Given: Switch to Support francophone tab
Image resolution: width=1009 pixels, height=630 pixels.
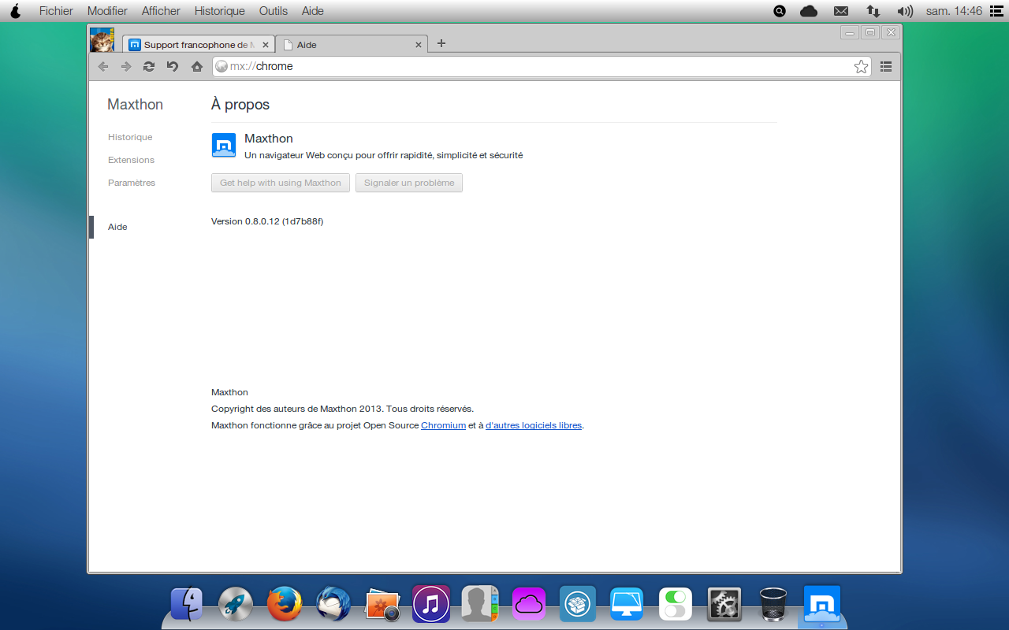Looking at the screenshot, I should coord(197,45).
